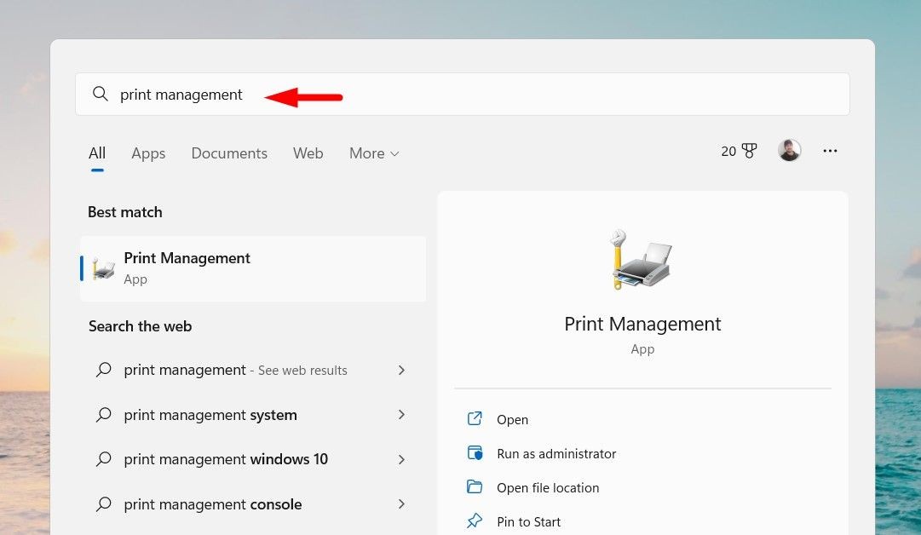Expand the More filter dropdown
921x535 pixels.
pos(374,153)
